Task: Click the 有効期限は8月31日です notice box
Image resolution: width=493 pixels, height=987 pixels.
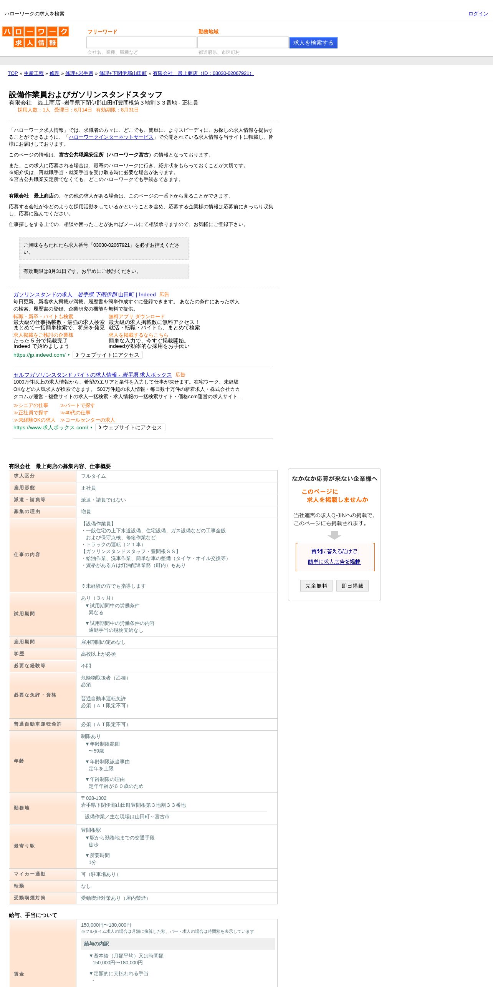Action: pos(104,271)
